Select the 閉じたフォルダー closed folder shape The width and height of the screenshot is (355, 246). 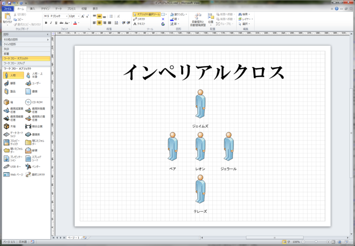coord(35,142)
